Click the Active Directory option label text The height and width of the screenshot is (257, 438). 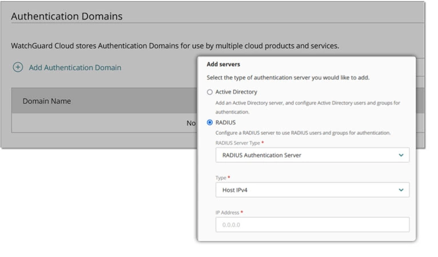(x=236, y=92)
